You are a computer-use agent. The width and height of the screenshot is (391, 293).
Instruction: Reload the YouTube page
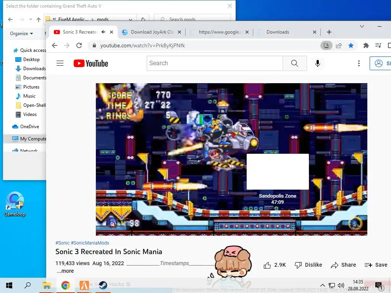(79, 45)
